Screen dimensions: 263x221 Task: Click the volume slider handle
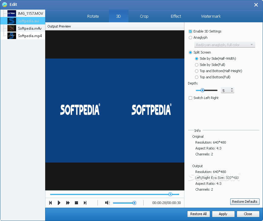134,203
